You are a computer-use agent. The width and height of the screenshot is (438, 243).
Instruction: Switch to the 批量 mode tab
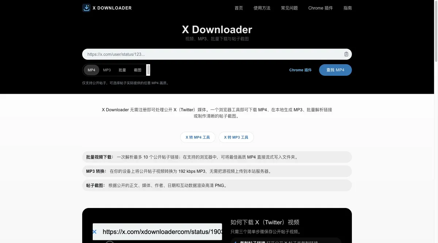pyautogui.click(x=122, y=70)
